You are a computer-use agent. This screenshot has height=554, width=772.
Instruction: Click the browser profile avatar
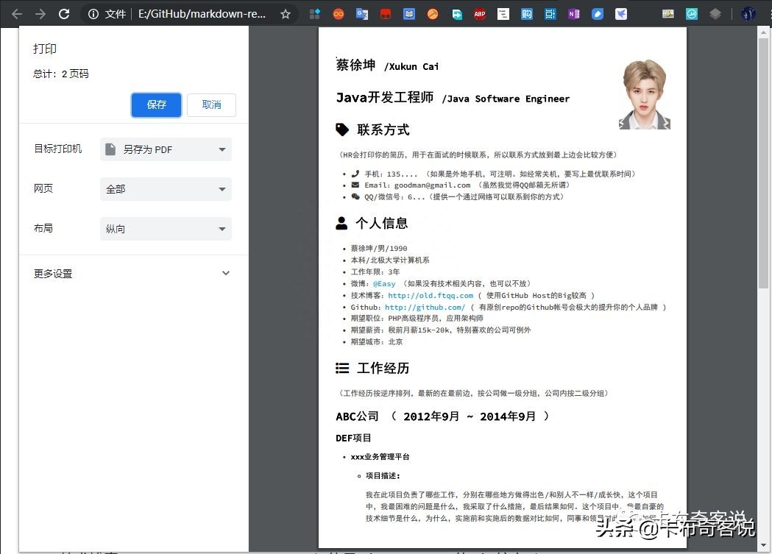click(748, 13)
